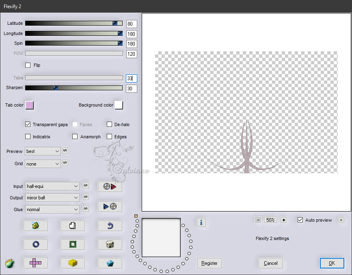Image resolution: width=352 pixels, height=275 pixels.
Task: Click the dice randomize button
Action: [x=110, y=244]
